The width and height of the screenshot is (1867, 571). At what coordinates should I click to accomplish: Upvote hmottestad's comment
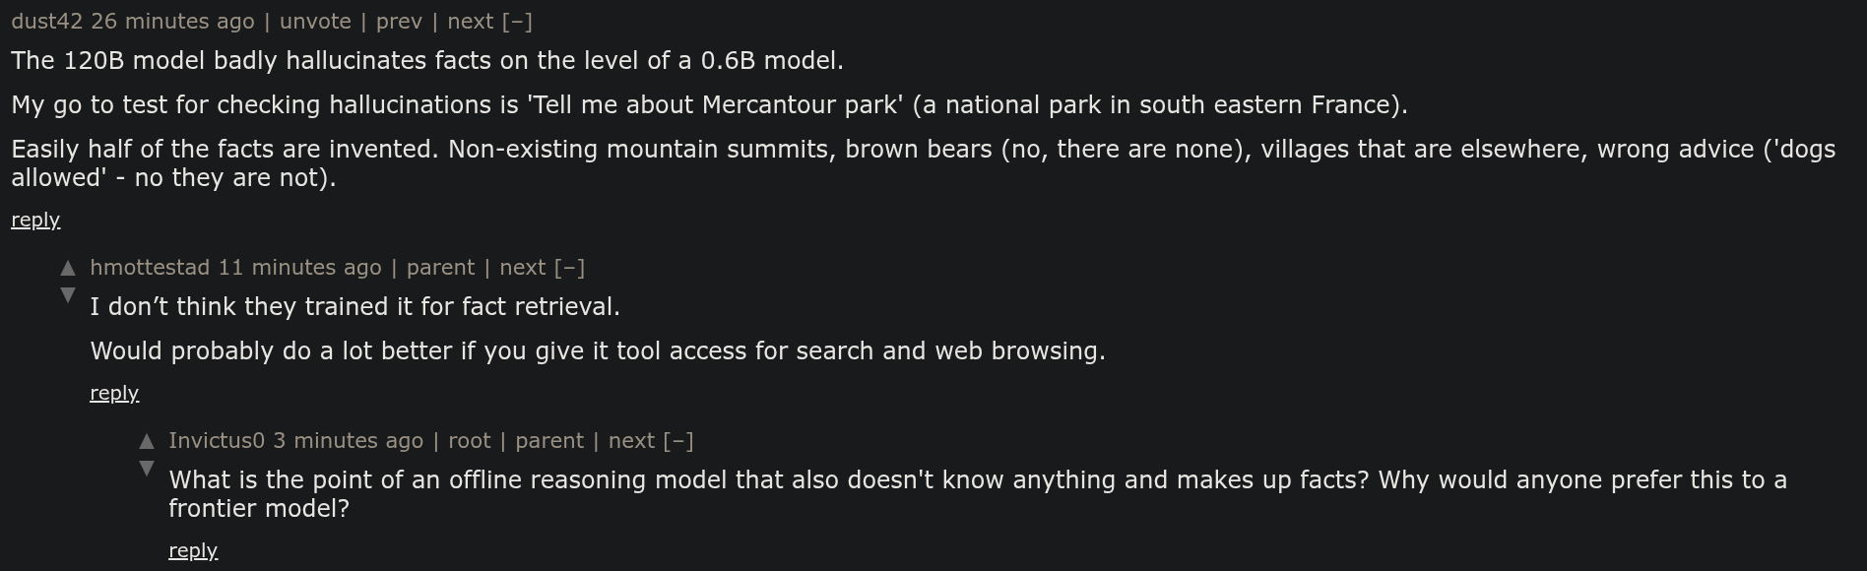[x=68, y=268]
